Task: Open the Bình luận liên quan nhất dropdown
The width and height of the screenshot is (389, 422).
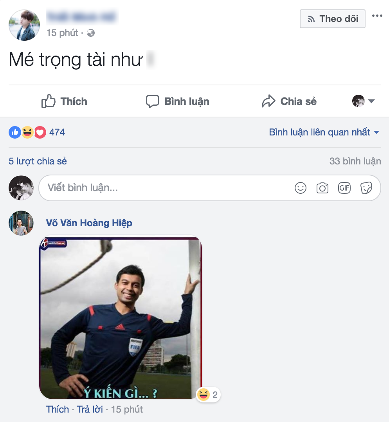Action: click(324, 132)
